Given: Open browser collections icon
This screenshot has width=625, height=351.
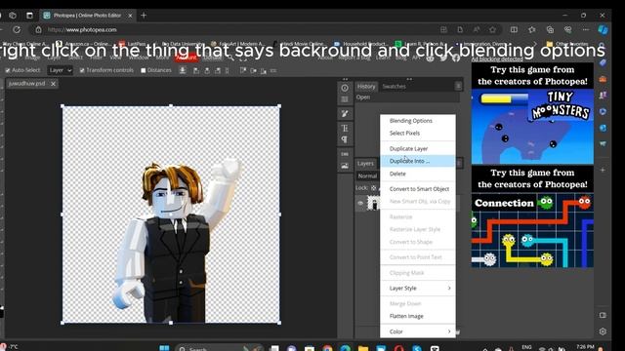Looking at the screenshot, I should tap(550, 30).
